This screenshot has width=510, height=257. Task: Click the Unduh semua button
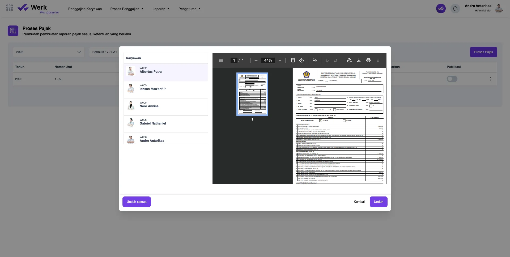(137, 202)
